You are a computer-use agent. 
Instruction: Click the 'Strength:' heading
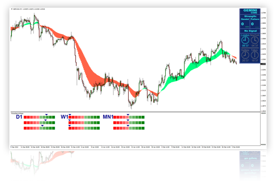coord(250,16)
